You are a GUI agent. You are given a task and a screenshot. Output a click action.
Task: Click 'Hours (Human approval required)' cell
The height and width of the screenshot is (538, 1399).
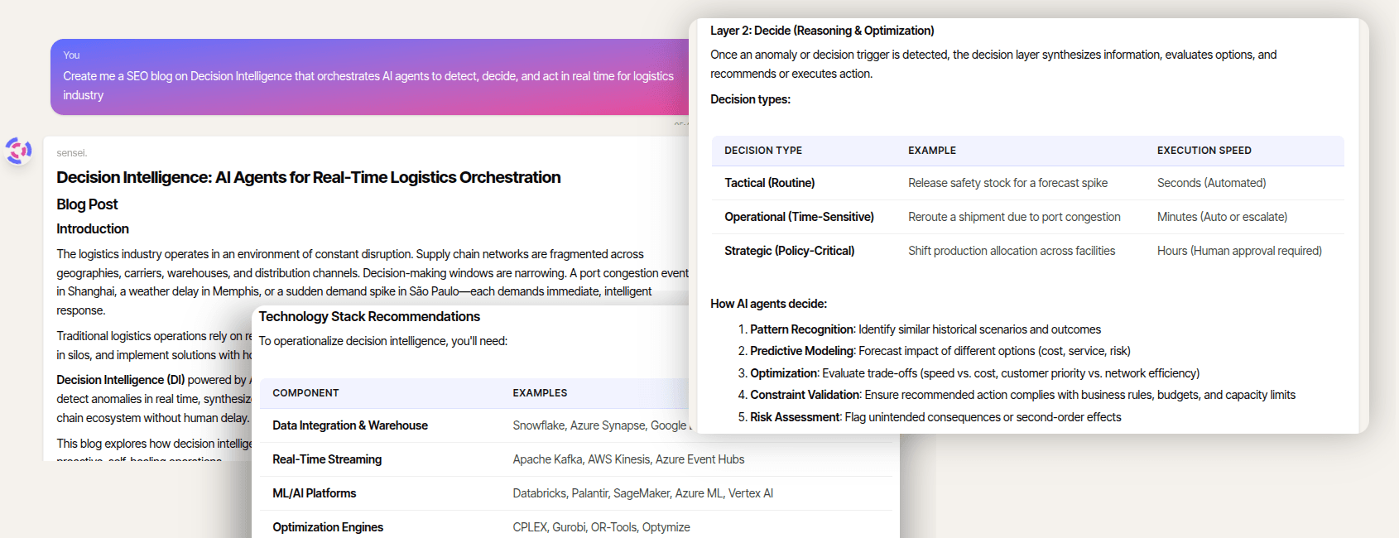(1239, 251)
